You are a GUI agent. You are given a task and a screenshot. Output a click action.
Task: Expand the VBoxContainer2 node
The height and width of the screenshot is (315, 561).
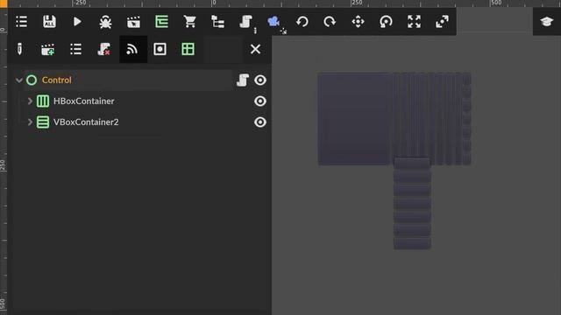[30, 122]
